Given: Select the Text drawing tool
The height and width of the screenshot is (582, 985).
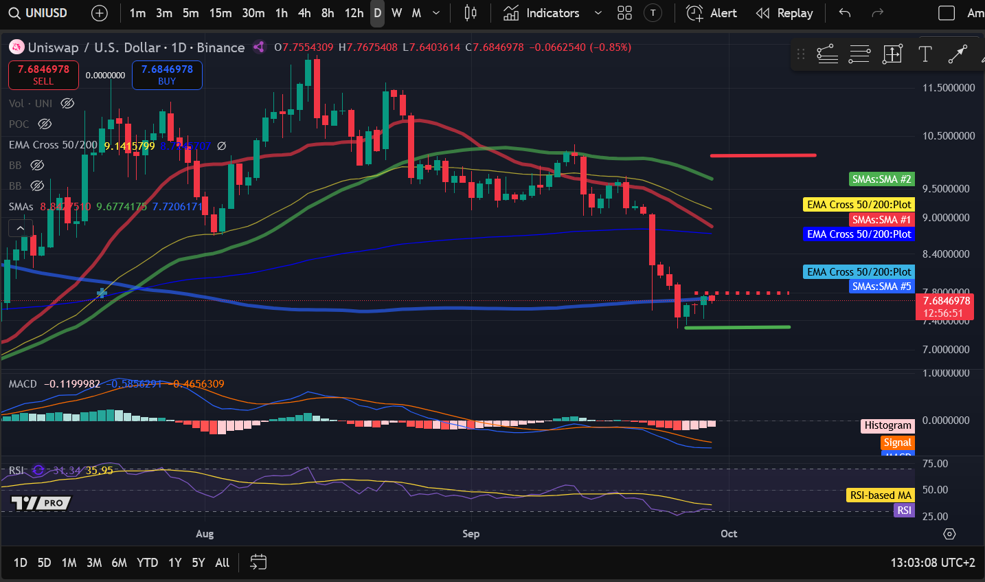Looking at the screenshot, I should coord(925,54).
